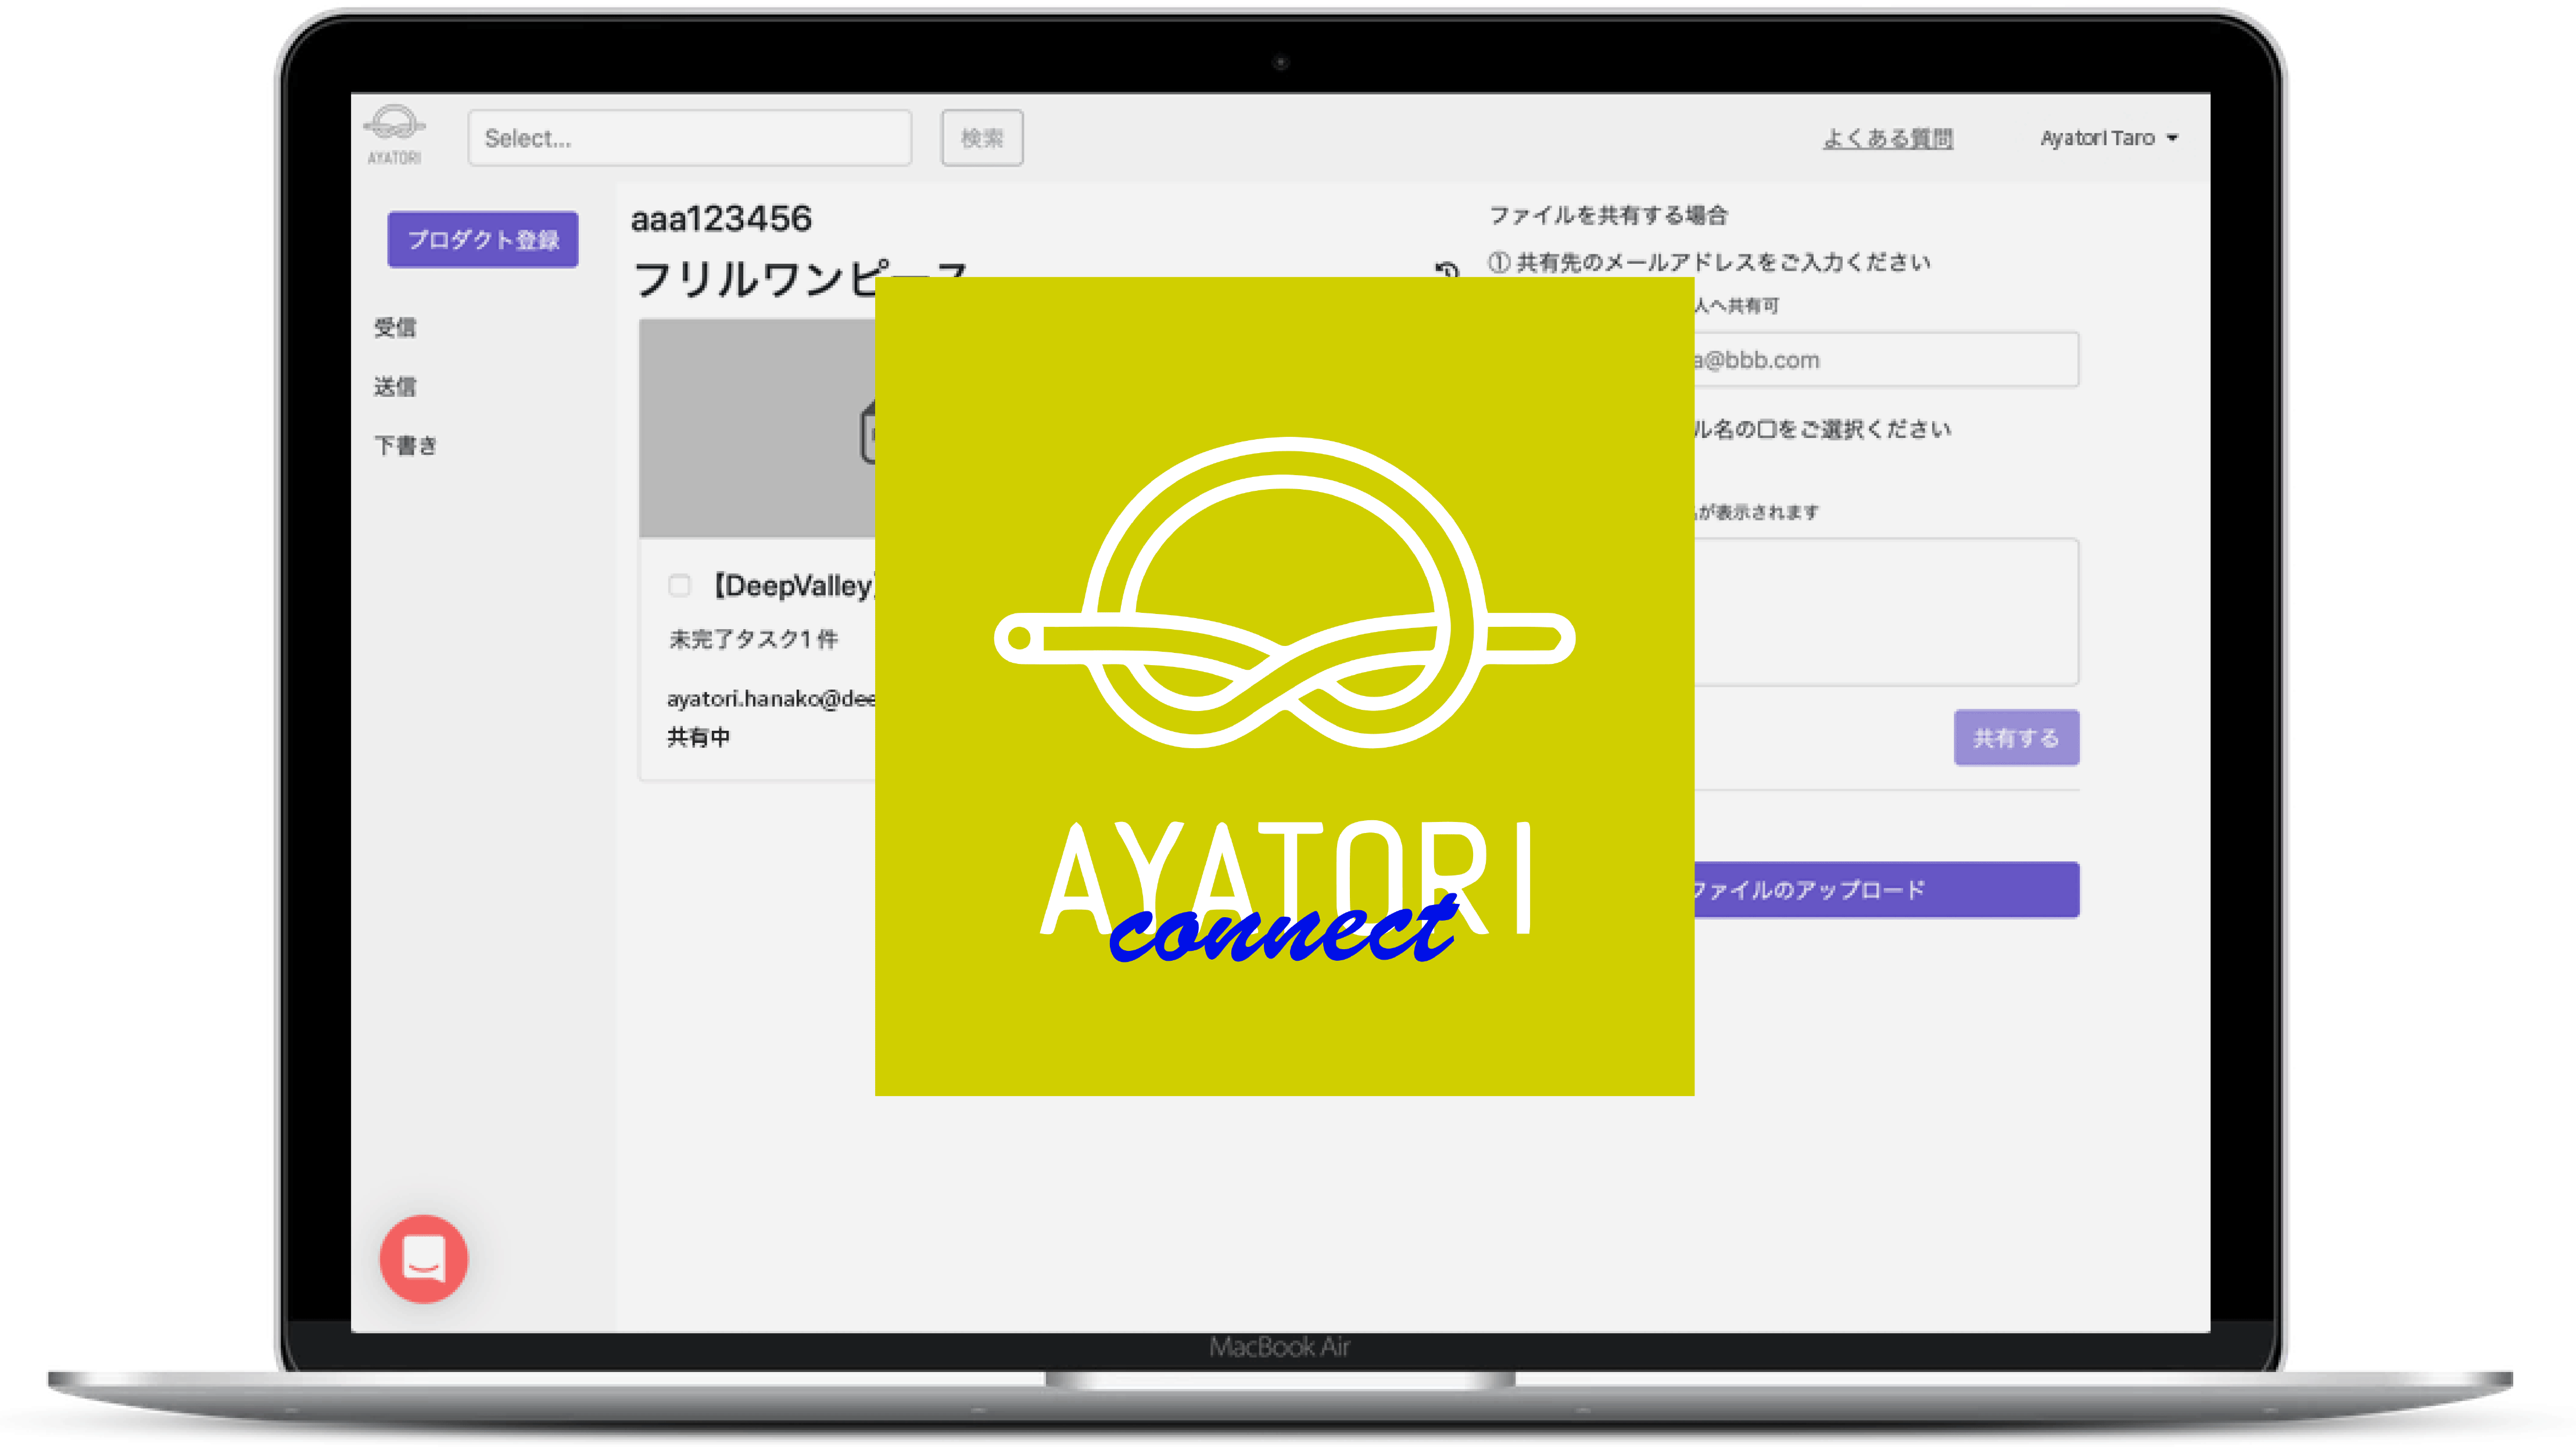Focus the share email address field
Viewport: 2576px width, 1447px height.
tap(1886, 360)
